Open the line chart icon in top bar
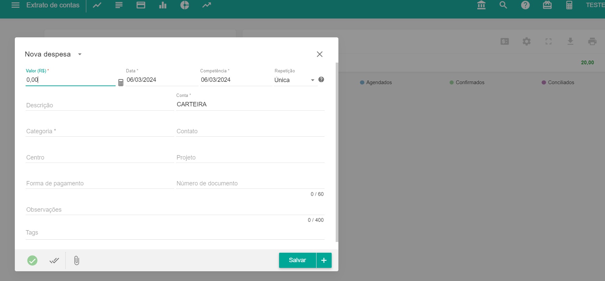This screenshot has height=281, width=605. [x=97, y=5]
